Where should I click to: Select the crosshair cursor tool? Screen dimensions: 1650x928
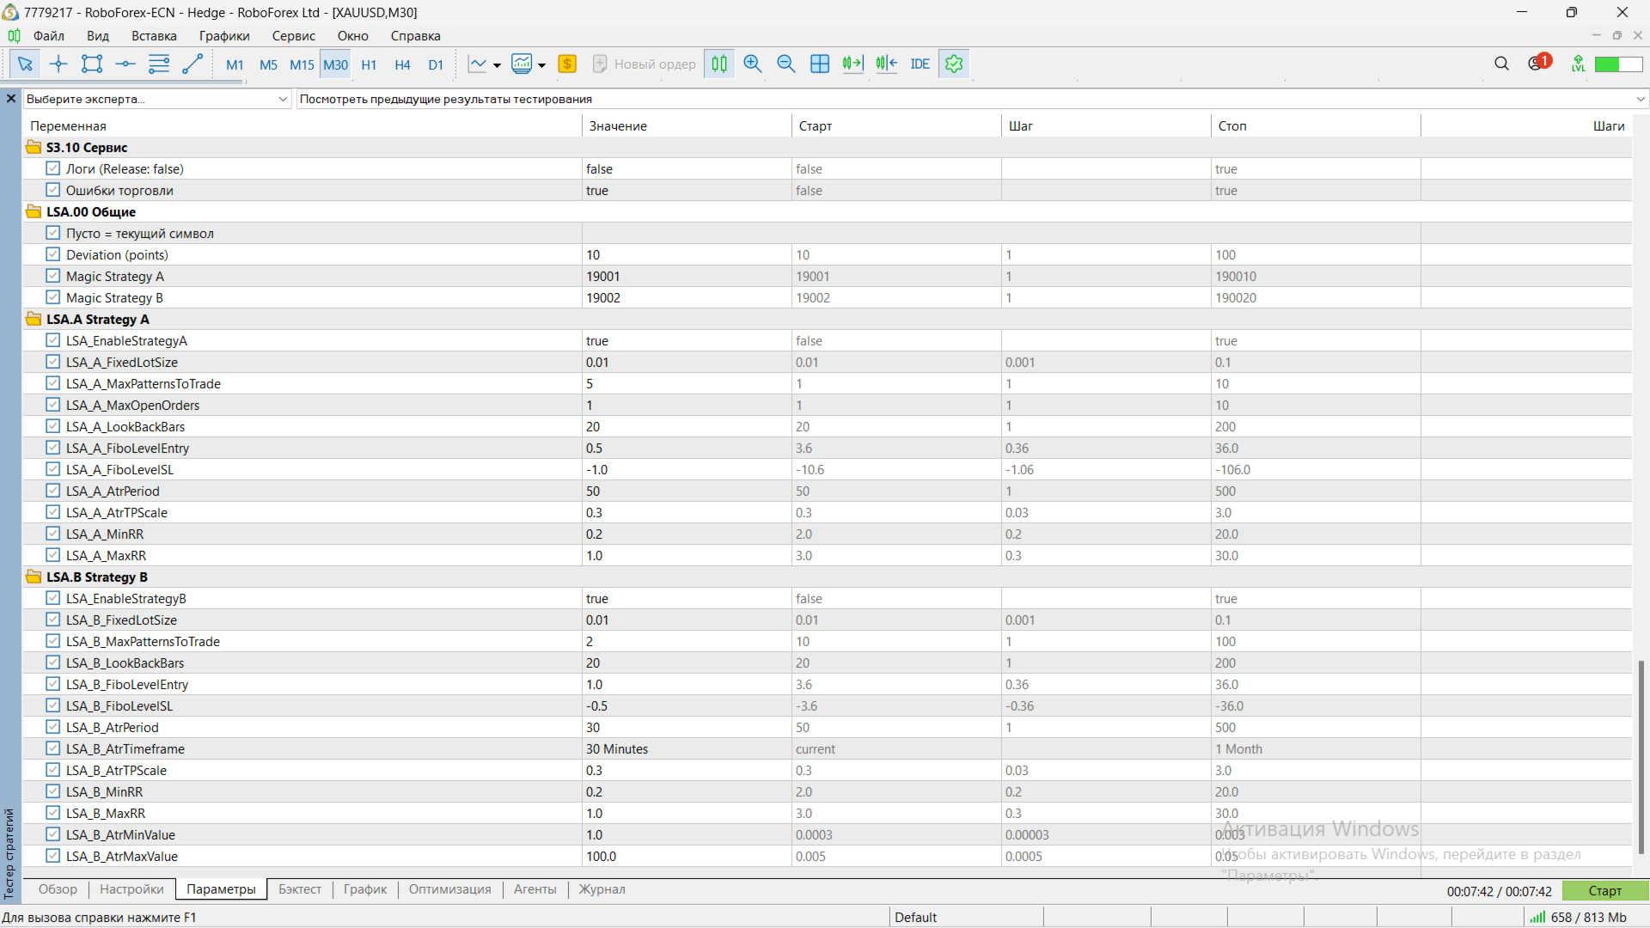coord(58,64)
